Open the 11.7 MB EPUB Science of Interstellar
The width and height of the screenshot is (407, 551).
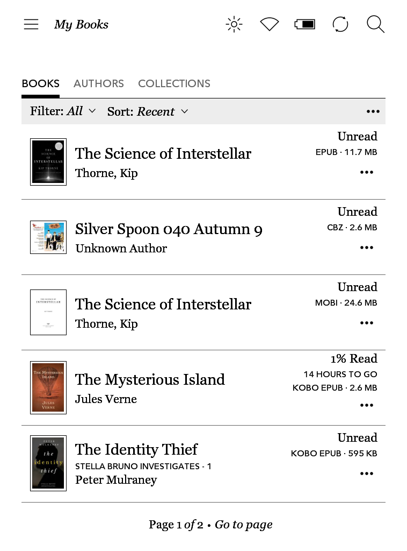[x=163, y=153]
